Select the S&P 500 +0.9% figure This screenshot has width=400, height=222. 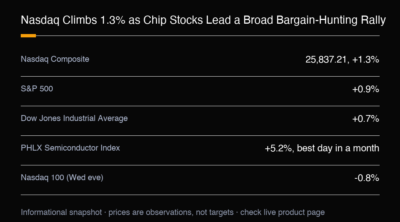366,89
